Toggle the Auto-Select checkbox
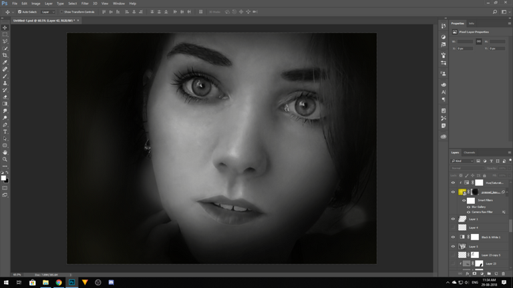Screen dimensions: 513x288 (x=20, y=12)
